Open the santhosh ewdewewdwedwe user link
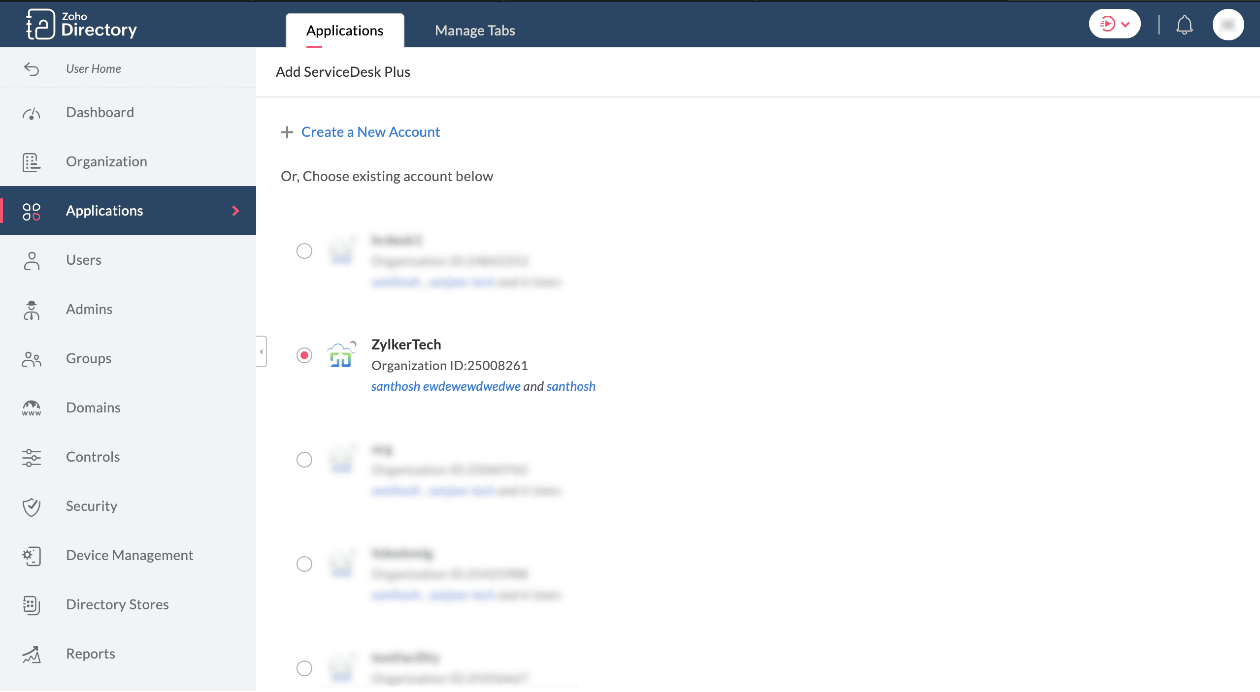Image resolution: width=1260 pixels, height=692 pixels. point(446,386)
